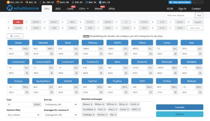Remove Bitfinex exchange tag
Screen dimensions: 210x121
pyautogui.click(x=103, y=104)
